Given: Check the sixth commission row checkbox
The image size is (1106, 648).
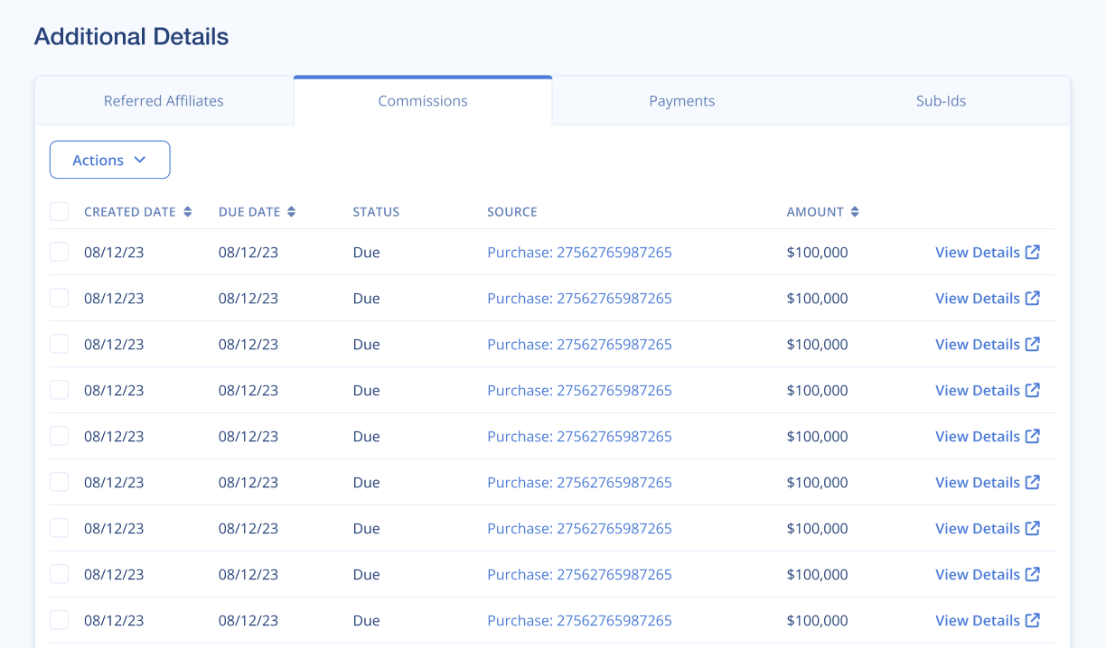Looking at the screenshot, I should pos(59,483).
